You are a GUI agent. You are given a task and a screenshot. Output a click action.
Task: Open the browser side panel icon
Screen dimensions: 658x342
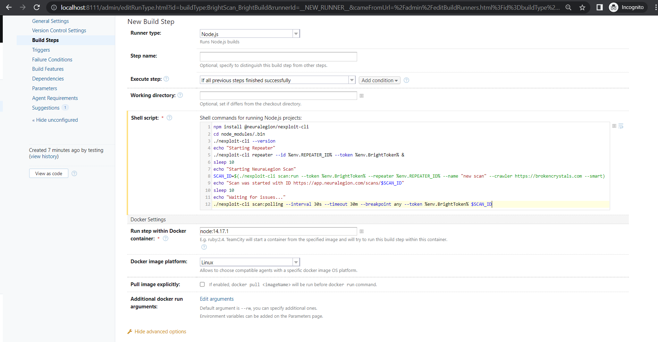point(599,7)
